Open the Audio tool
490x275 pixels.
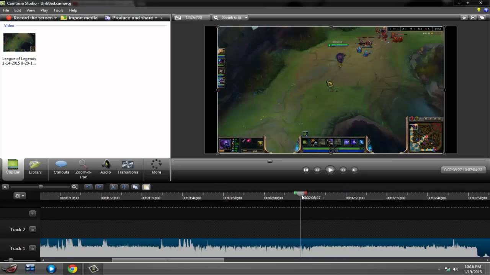point(106,167)
